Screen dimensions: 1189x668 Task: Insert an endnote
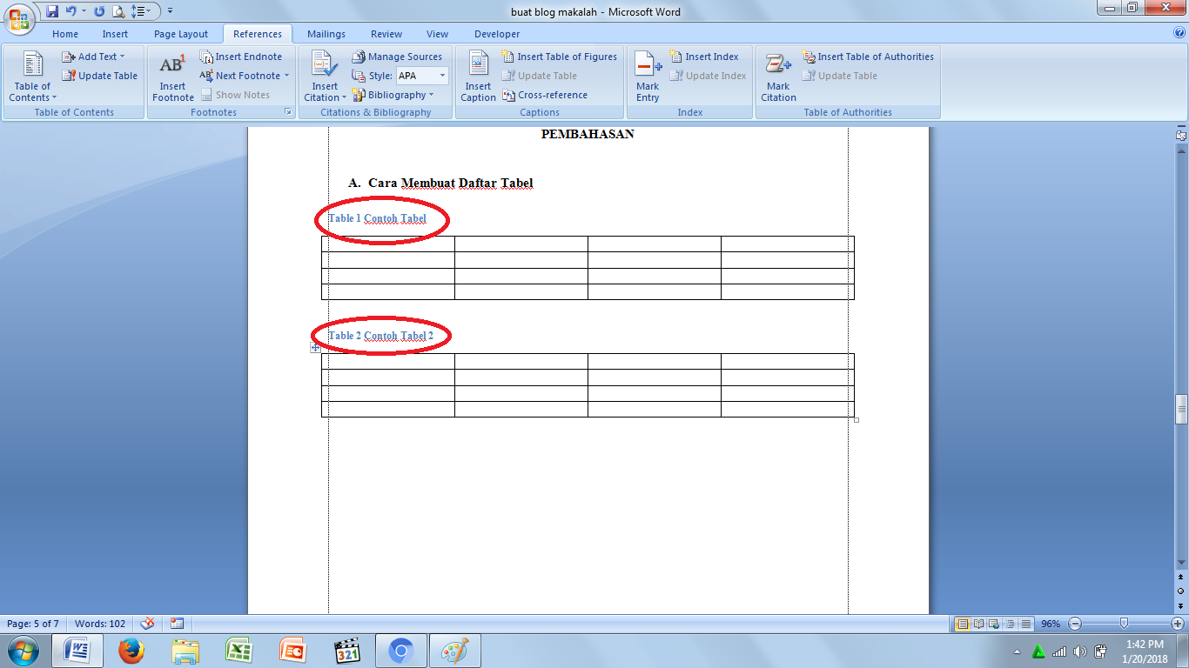pyautogui.click(x=241, y=56)
